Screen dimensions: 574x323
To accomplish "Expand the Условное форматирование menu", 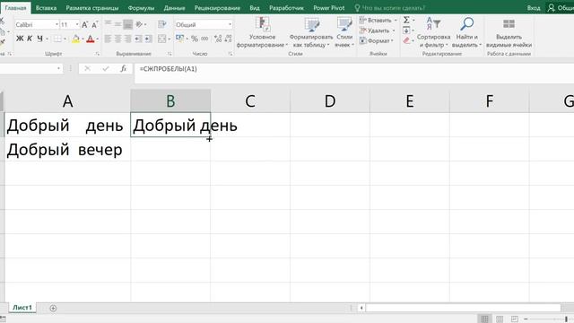I will pyautogui.click(x=262, y=32).
